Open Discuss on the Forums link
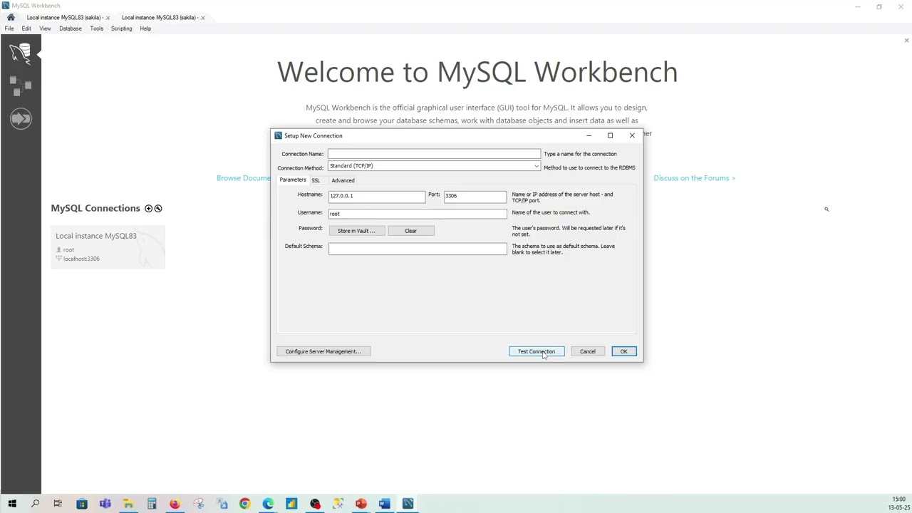912x513 pixels. (x=694, y=178)
